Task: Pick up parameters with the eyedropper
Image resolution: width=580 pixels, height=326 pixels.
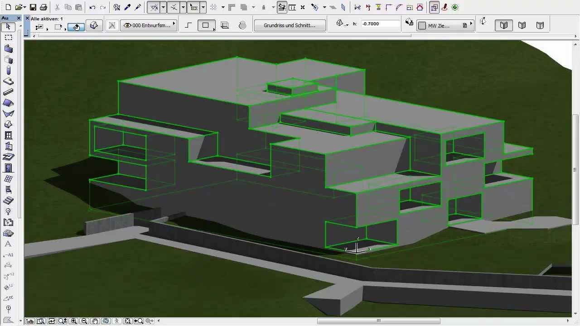Action: 127,7
